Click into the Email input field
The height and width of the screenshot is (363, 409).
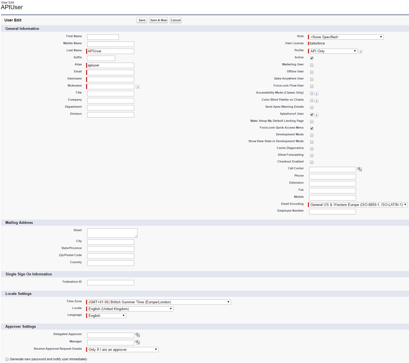pyautogui.click(x=111, y=72)
